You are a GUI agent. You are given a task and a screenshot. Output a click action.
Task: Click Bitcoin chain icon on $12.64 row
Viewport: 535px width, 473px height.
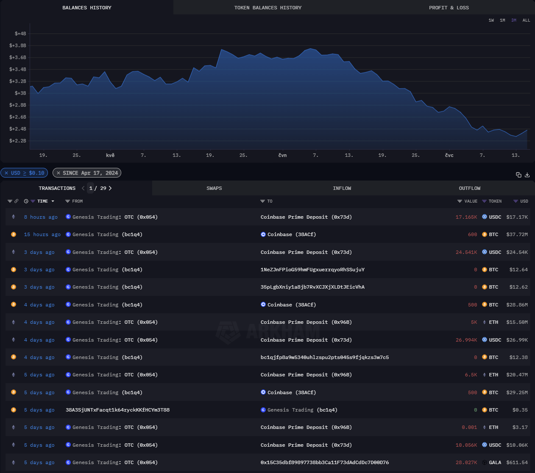pos(14,270)
